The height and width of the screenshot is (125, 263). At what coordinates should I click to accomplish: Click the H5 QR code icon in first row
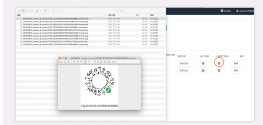203,63
